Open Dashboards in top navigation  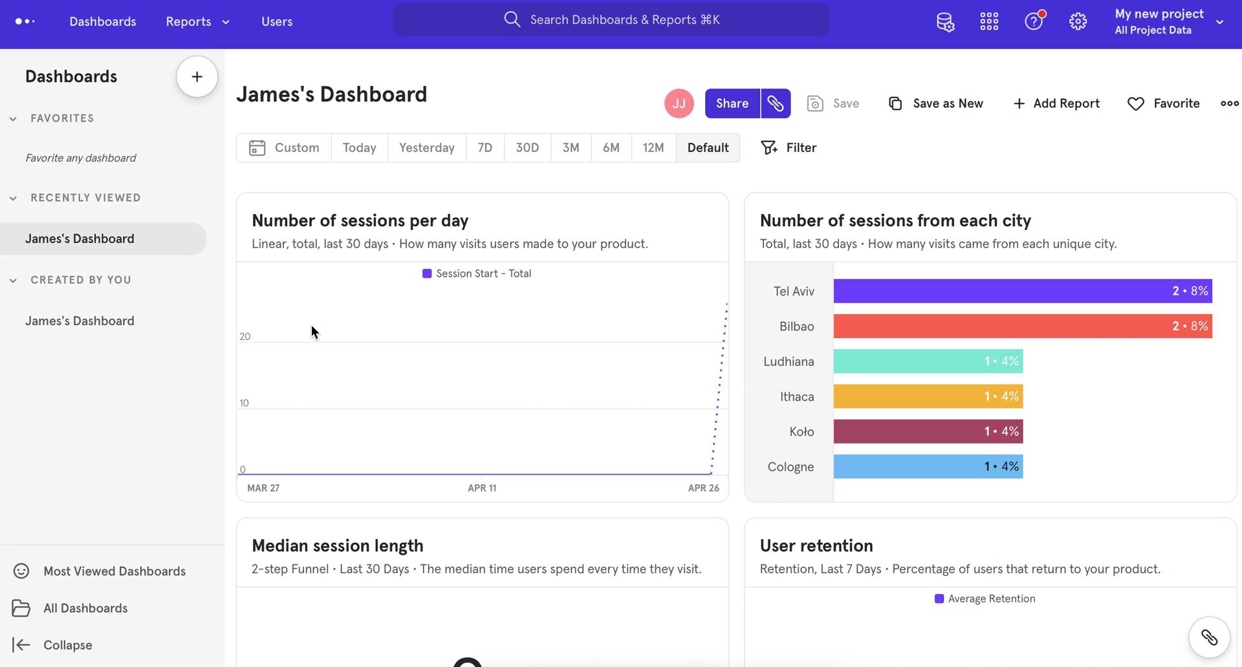point(103,21)
